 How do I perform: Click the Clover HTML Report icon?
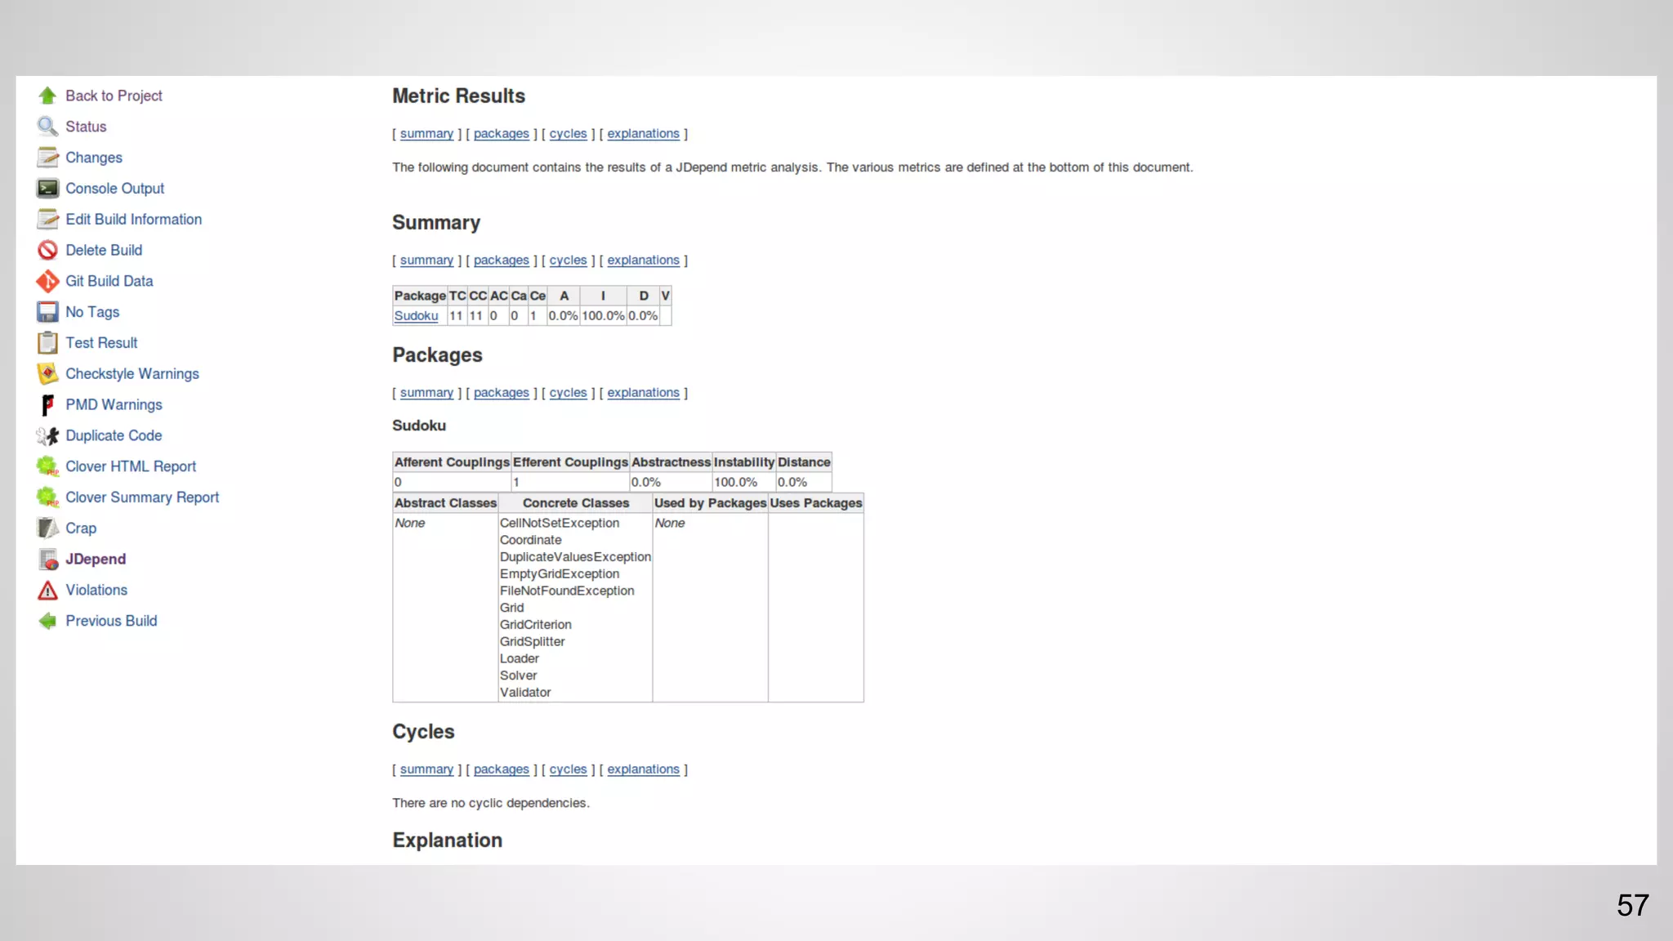47,466
